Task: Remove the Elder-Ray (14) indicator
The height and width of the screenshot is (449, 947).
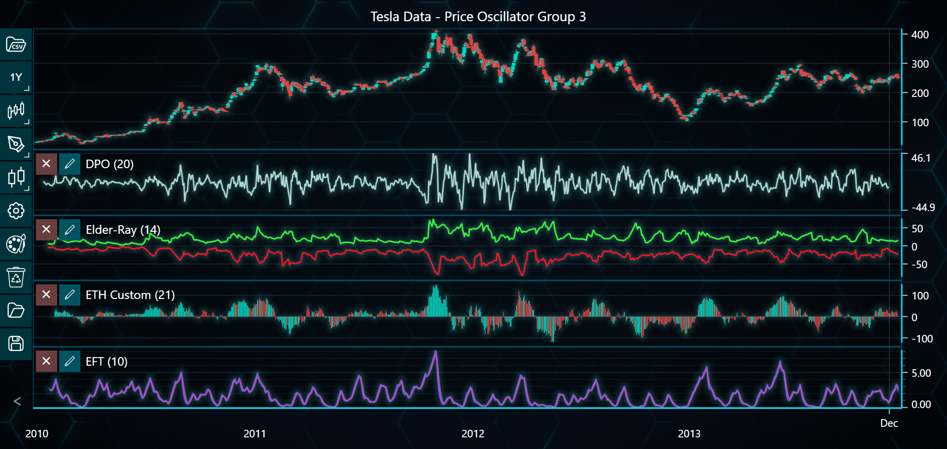Action: [46, 229]
